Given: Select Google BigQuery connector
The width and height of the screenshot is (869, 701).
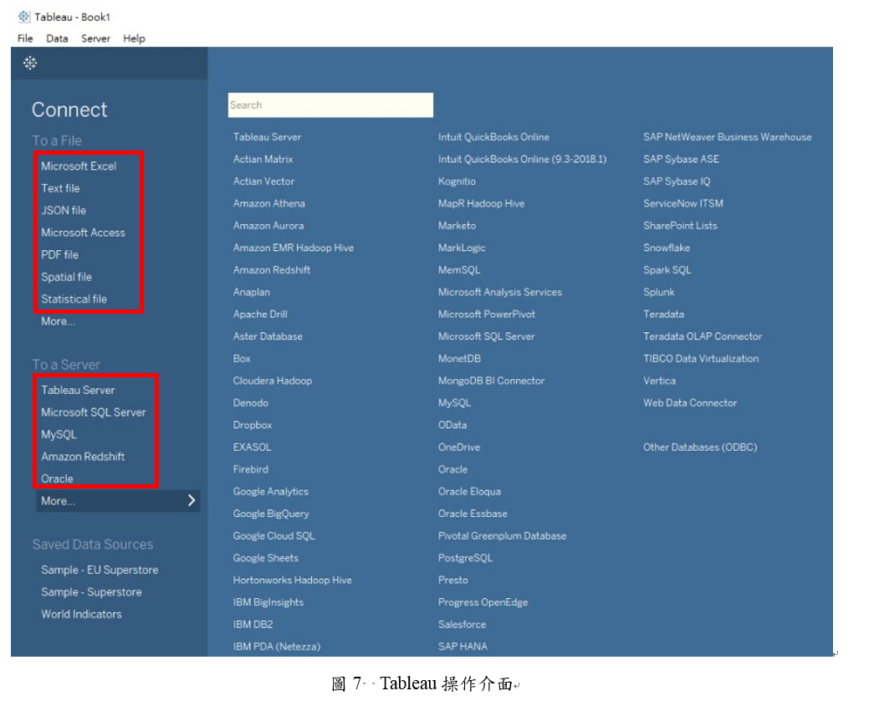Looking at the screenshot, I should tap(271, 514).
